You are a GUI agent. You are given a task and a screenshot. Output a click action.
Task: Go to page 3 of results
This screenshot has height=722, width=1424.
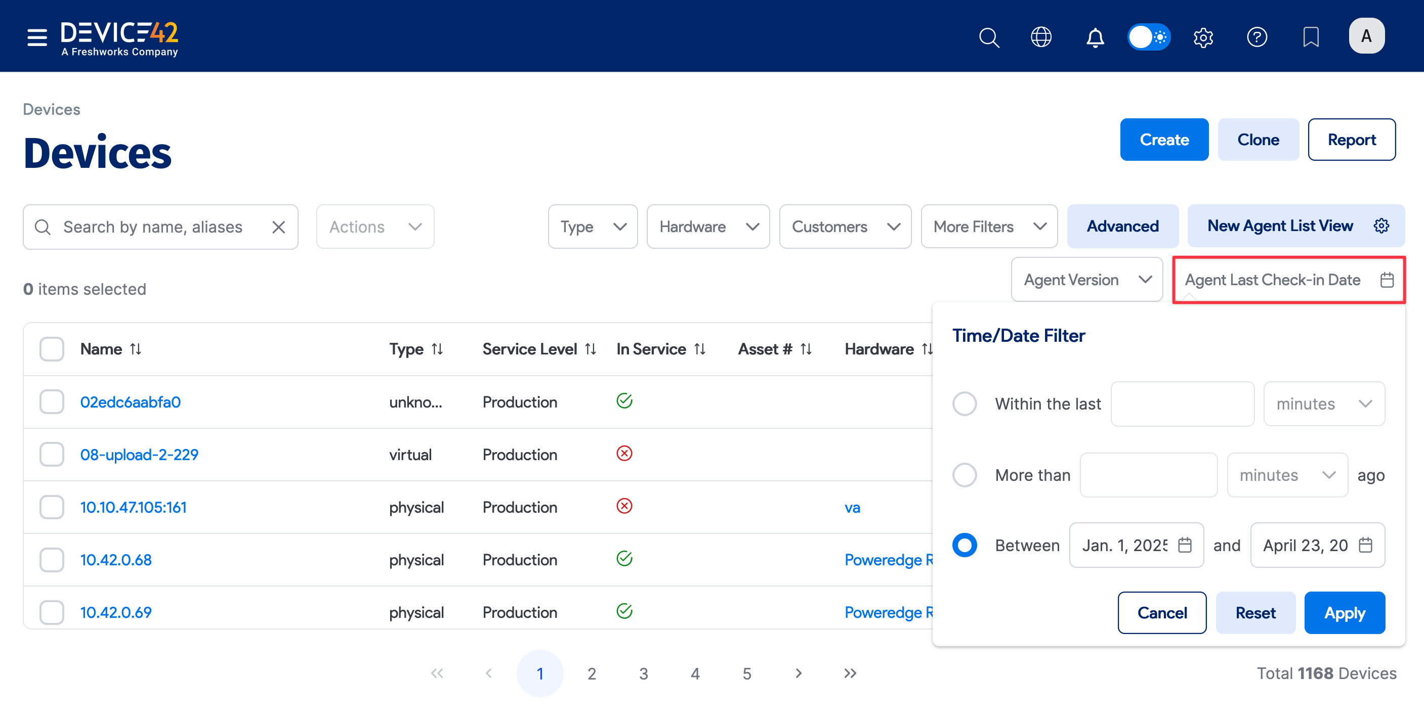click(643, 673)
